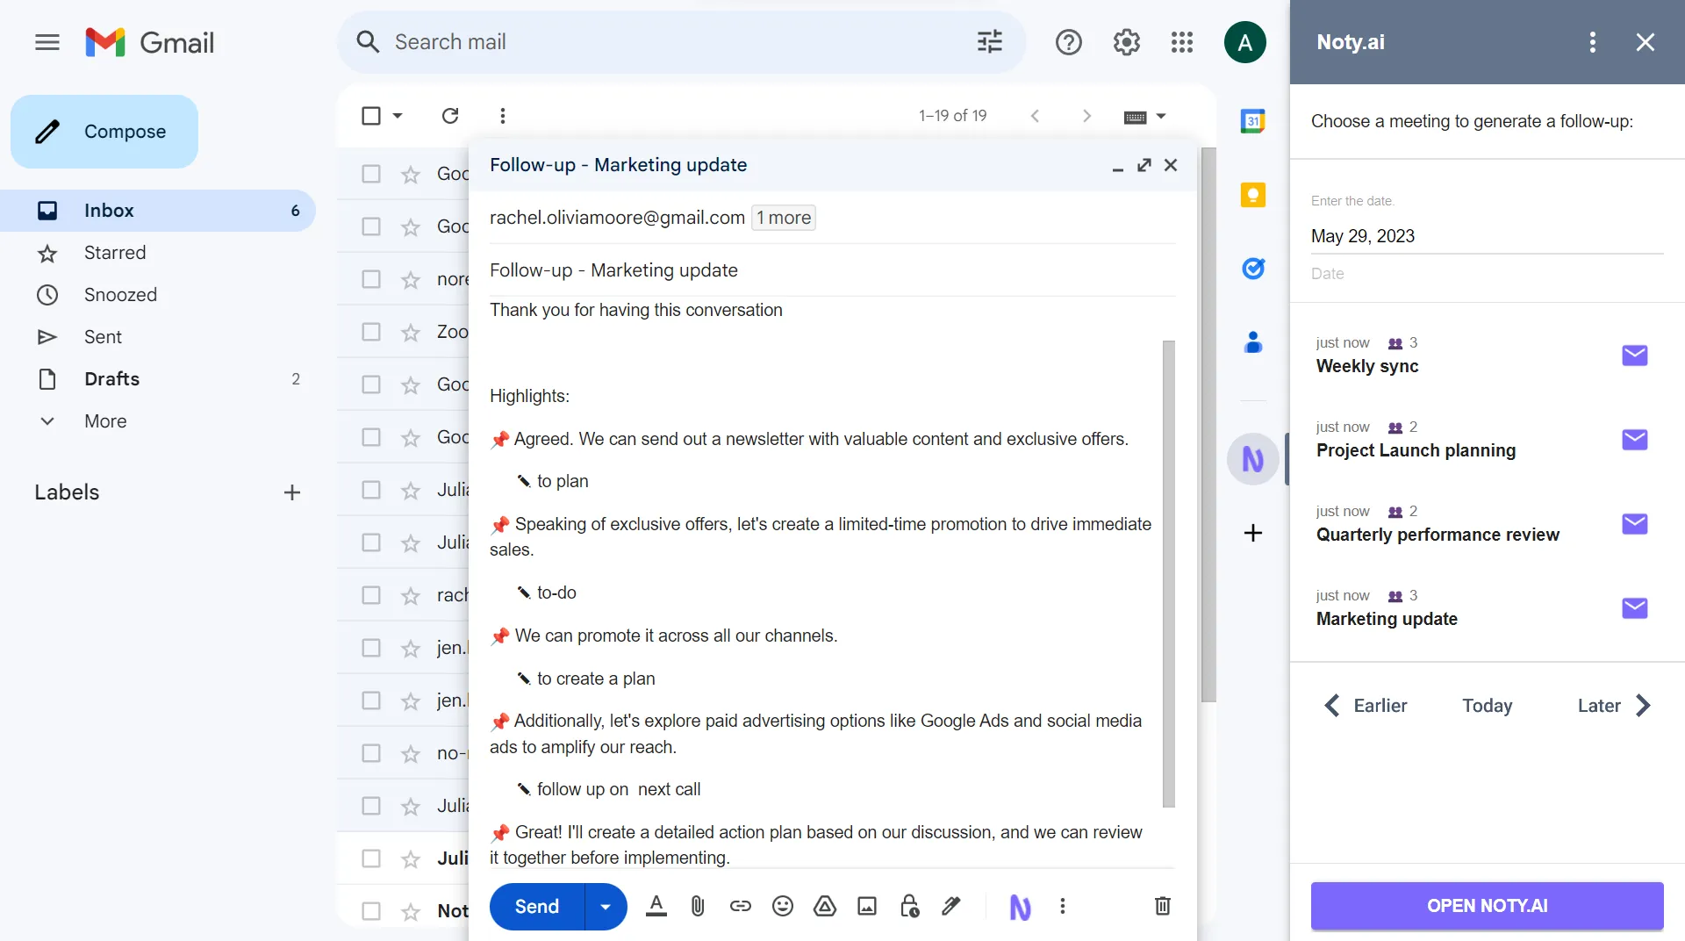Open more send options dropdown
Viewport: 1685px width, 941px height.
606,907
